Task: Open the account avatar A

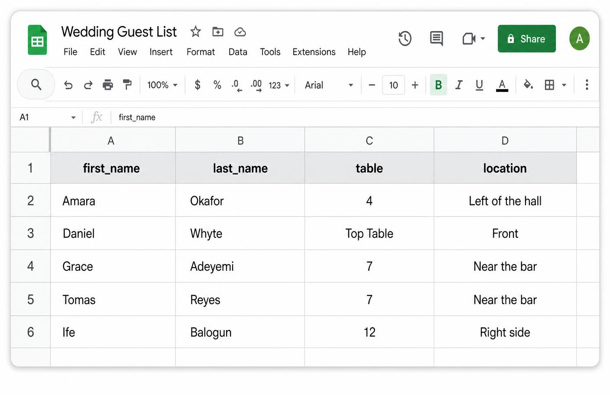Action: (x=579, y=39)
